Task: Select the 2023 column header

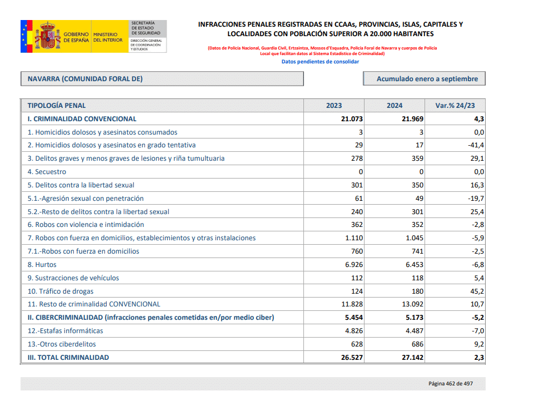Action: [x=334, y=105]
